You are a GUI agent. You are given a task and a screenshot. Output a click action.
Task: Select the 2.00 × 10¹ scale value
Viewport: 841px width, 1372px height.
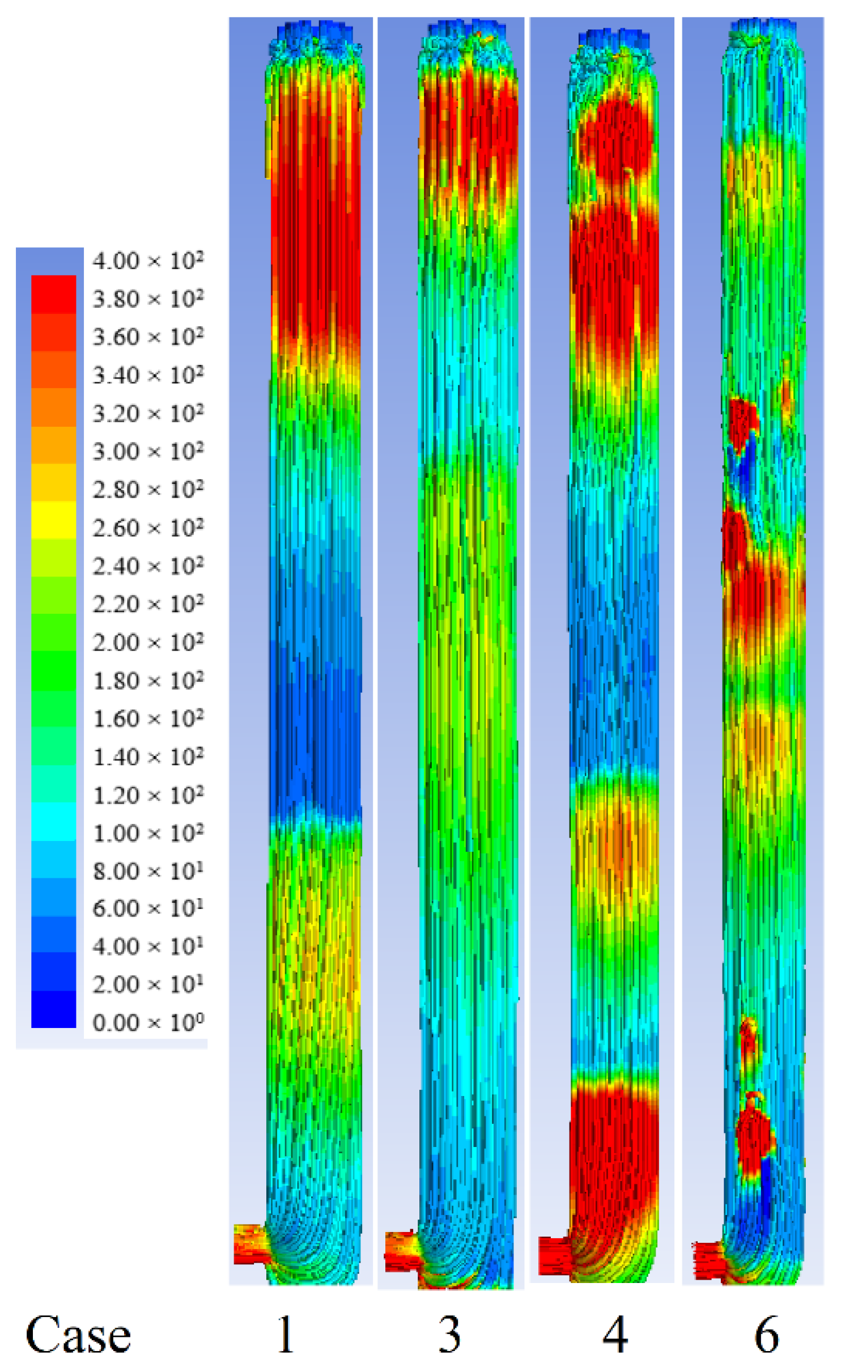coord(148,984)
